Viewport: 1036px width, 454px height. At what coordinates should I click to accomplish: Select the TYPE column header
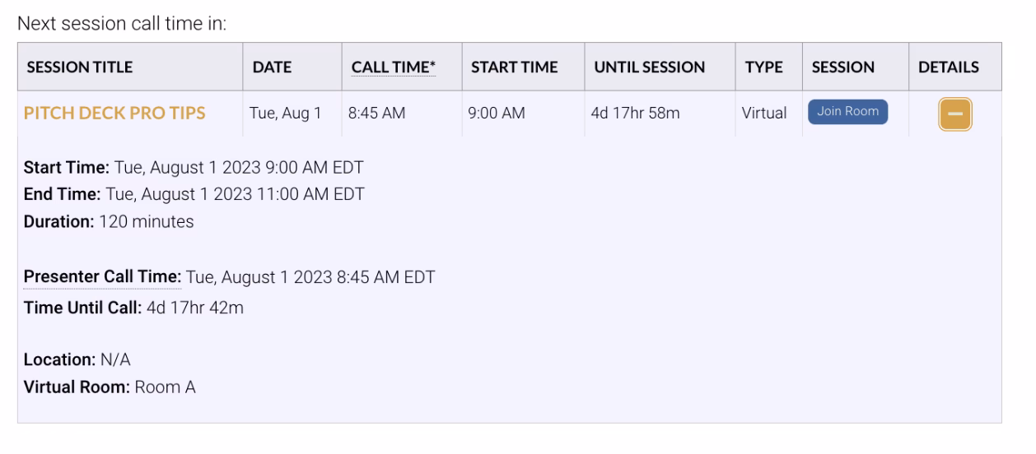[763, 67]
